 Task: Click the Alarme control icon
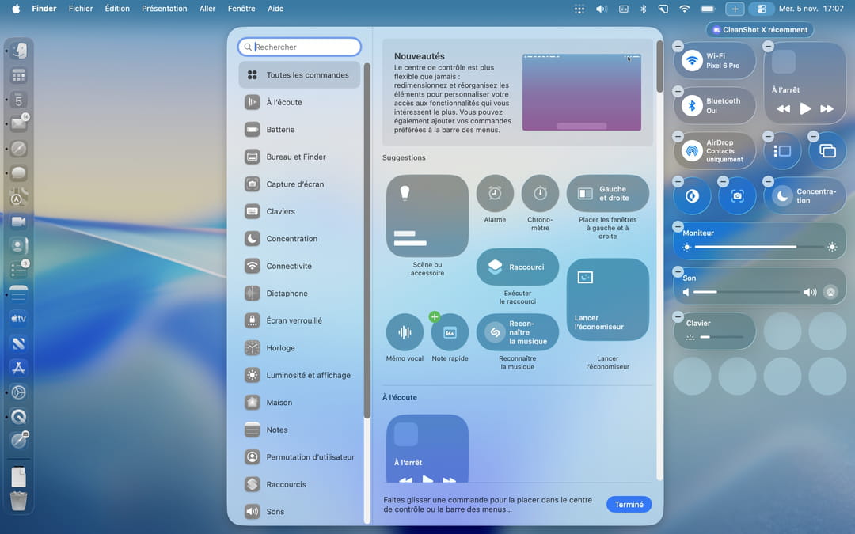495,194
